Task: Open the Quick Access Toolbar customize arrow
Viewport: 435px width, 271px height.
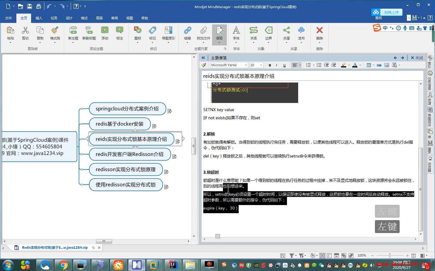Action: coord(85,6)
